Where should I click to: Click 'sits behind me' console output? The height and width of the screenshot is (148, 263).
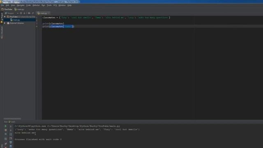pos(25,133)
